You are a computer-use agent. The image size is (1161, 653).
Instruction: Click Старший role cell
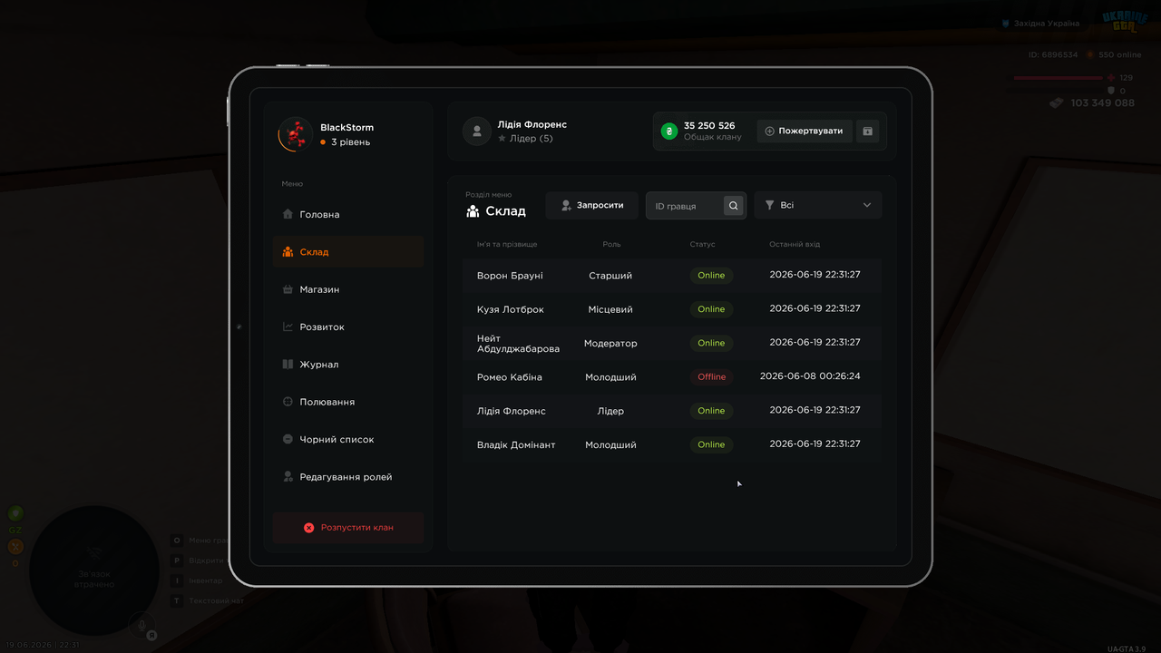click(x=610, y=275)
